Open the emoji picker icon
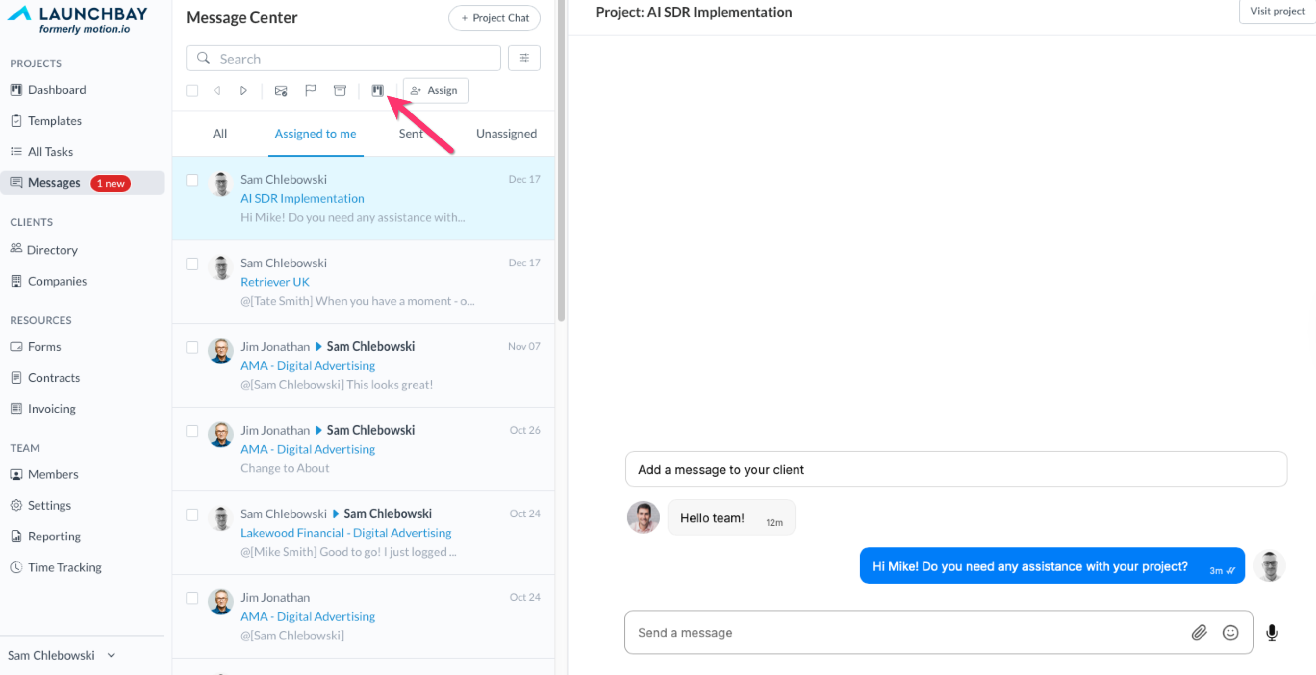The width and height of the screenshot is (1316, 675). [1230, 632]
